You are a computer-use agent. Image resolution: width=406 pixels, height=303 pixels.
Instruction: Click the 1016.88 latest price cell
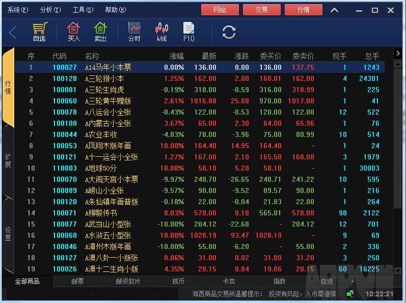[203, 101]
